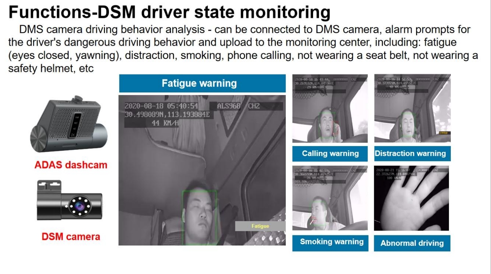Click the green face detection box in fatigue image
491x274 pixels.
199,217
